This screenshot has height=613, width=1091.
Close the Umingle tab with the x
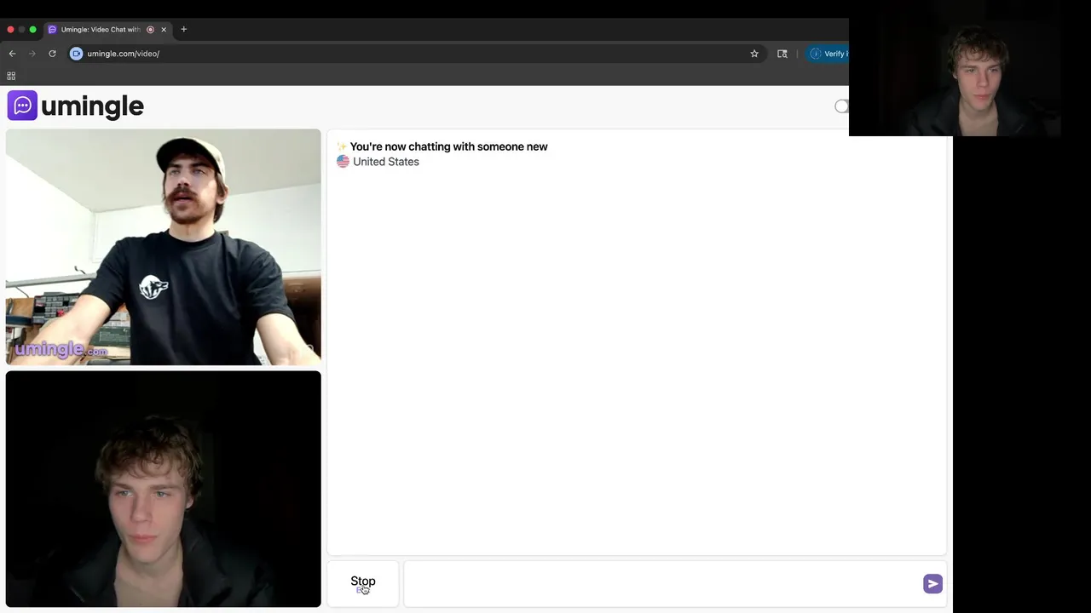[164, 30]
